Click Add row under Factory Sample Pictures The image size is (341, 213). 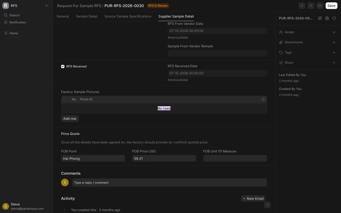[70, 119]
